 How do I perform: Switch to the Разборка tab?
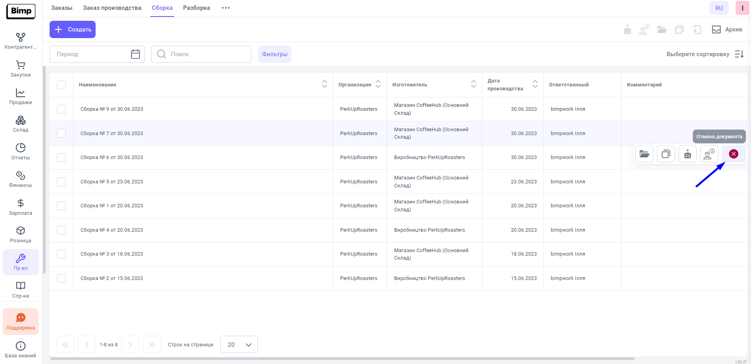(196, 8)
